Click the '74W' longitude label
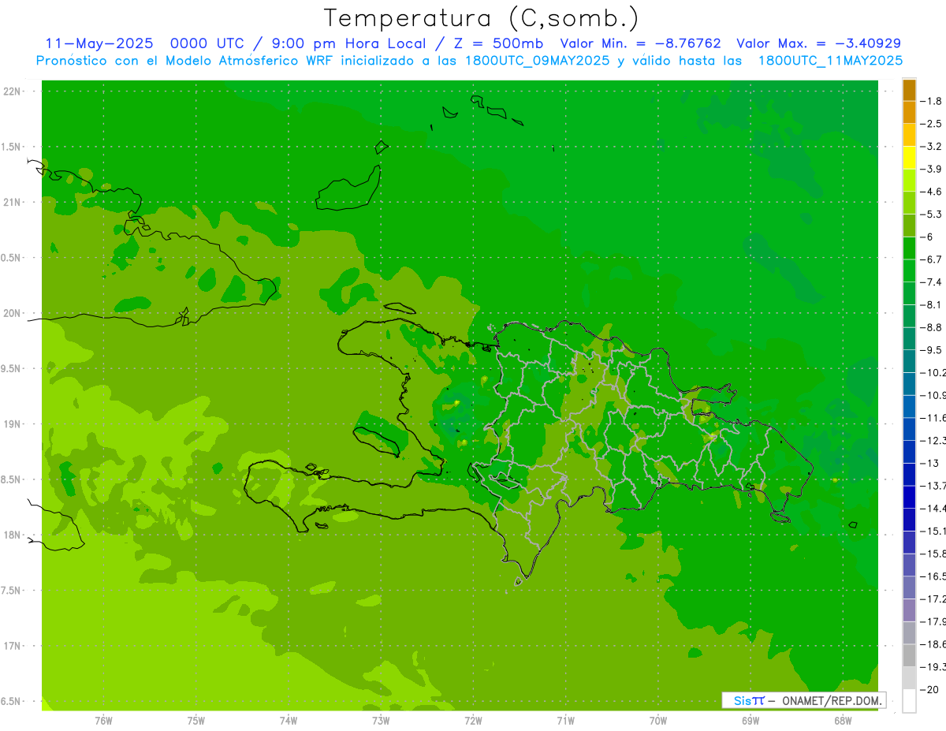Screen dimensions: 946x731 [x=288, y=720]
